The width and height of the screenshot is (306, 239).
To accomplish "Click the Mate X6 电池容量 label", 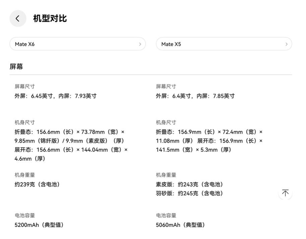I will click(x=24, y=216).
